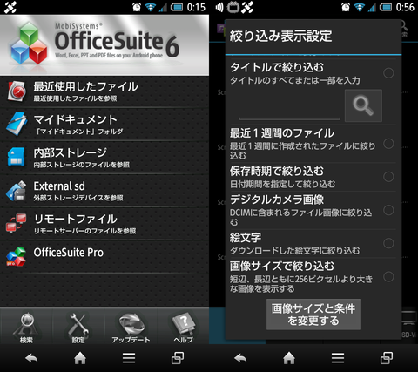Open the ヘルプ help book icon
Screen dimensions: 418x372
pyautogui.click(x=184, y=327)
